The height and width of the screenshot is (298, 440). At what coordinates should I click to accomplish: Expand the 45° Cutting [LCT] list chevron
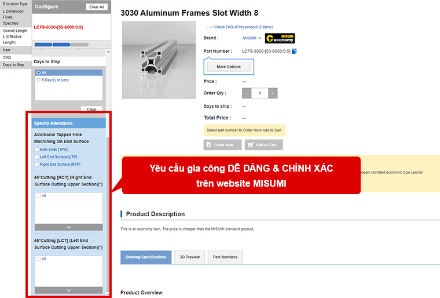[69, 290]
